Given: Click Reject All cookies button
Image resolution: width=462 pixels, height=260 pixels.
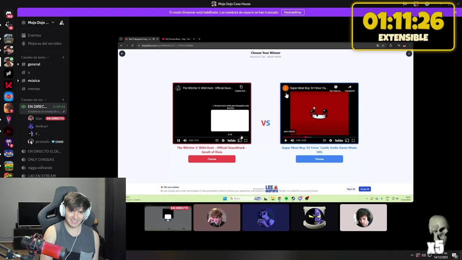Looking at the screenshot, I should coord(351,189).
